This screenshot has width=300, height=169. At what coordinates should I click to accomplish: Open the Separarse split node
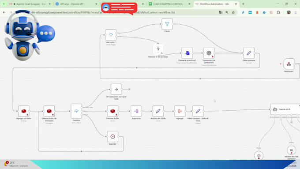click(136, 111)
